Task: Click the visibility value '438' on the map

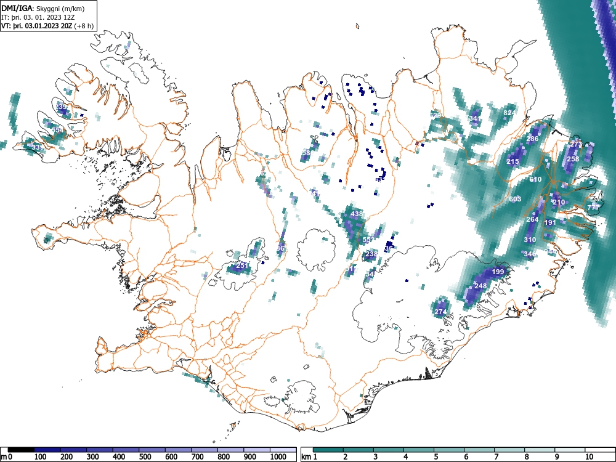Action: click(356, 214)
